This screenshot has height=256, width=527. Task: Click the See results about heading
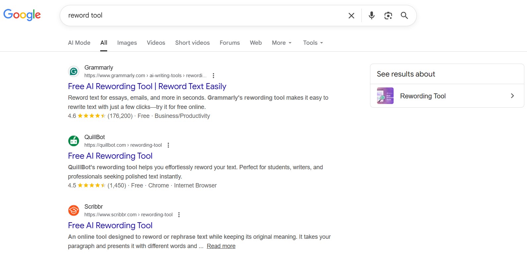coord(406,74)
